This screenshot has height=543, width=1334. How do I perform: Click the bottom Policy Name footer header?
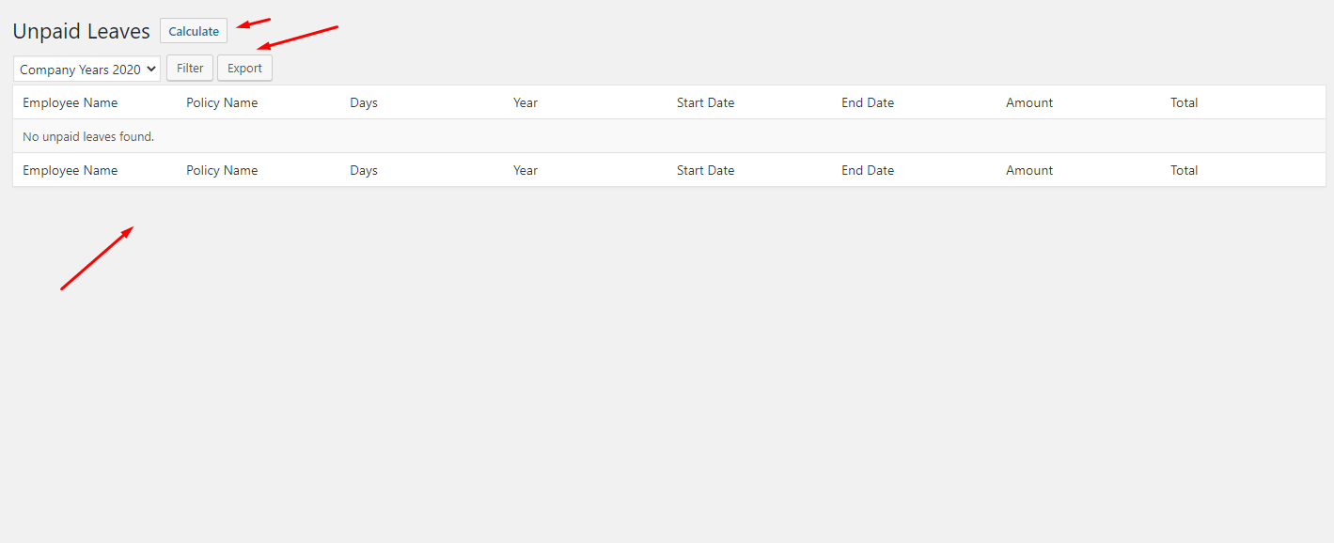pyautogui.click(x=222, y=170)
